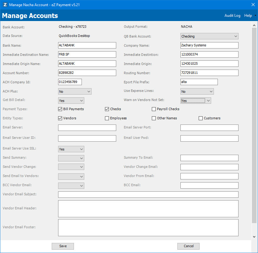Click the Vendor Email Subject field
The width and height of the screenshot is (258, 253).
click(148, 195)
